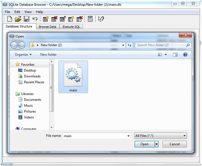
Task: Select Pictures library in navigation pane
Action: tap(30, 112)
